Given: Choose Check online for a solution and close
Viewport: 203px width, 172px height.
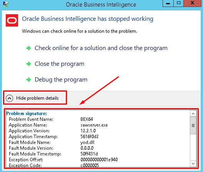Looking at the screenshot, I should [101, 48].
